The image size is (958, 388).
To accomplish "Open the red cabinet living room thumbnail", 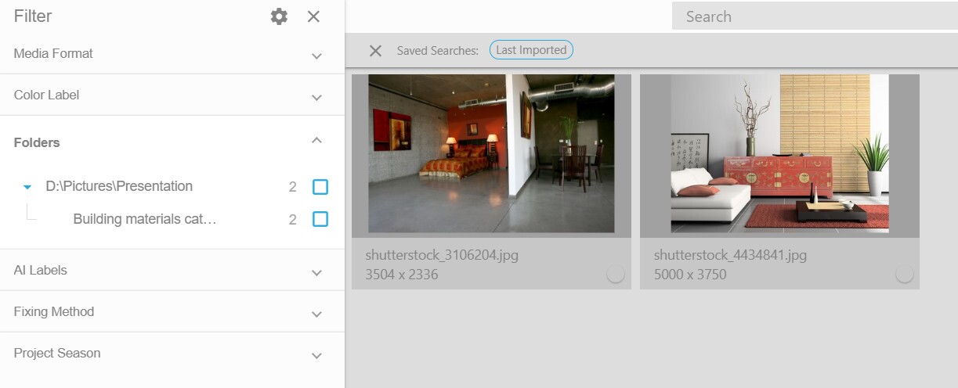I will 779,153.
